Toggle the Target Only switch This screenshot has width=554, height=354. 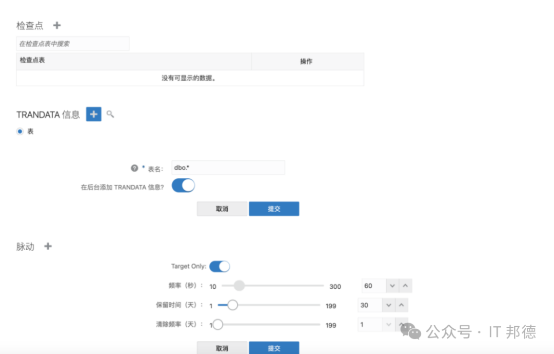pyautogui.click(x=220, y=266)
